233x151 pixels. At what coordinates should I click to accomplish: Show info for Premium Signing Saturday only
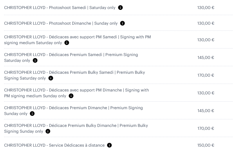35,60
